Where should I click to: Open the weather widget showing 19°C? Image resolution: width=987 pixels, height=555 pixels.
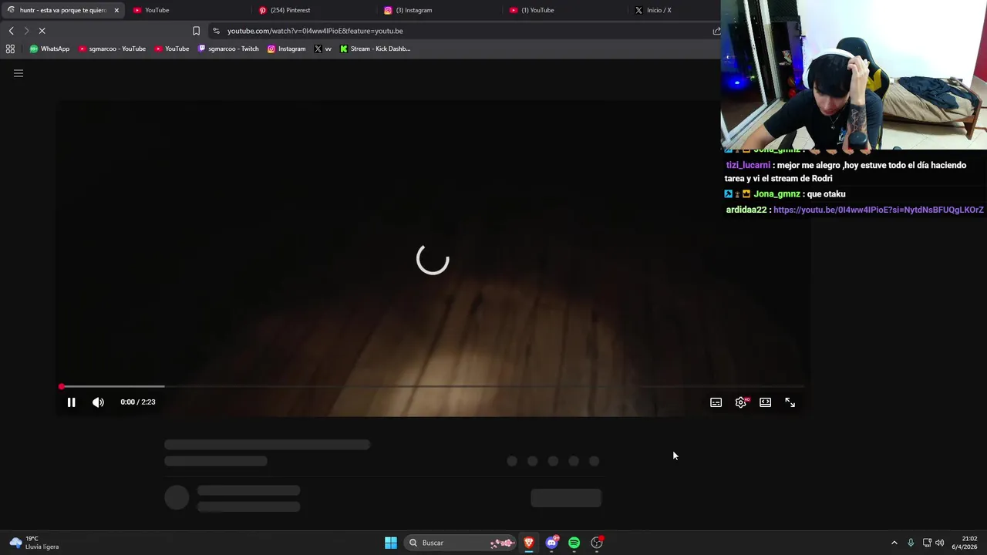click(x=34, y=543)
